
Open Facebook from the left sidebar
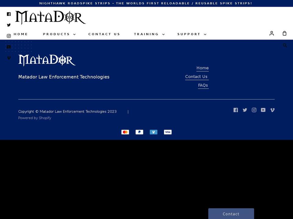[9, 14]
